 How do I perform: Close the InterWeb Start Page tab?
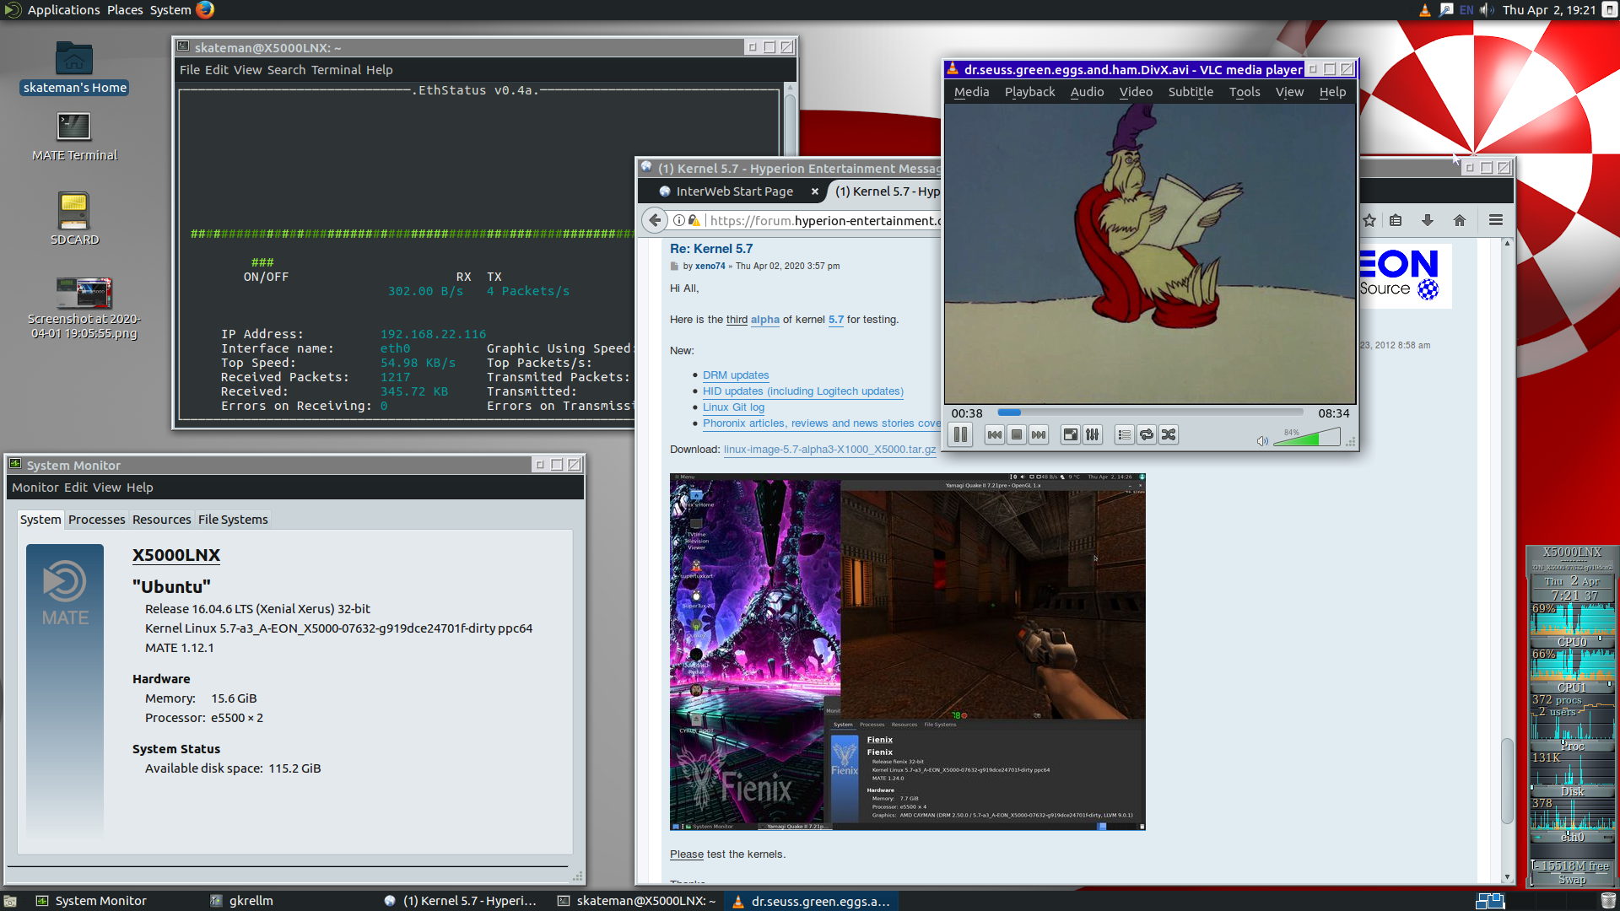click(x=814, y=191)
